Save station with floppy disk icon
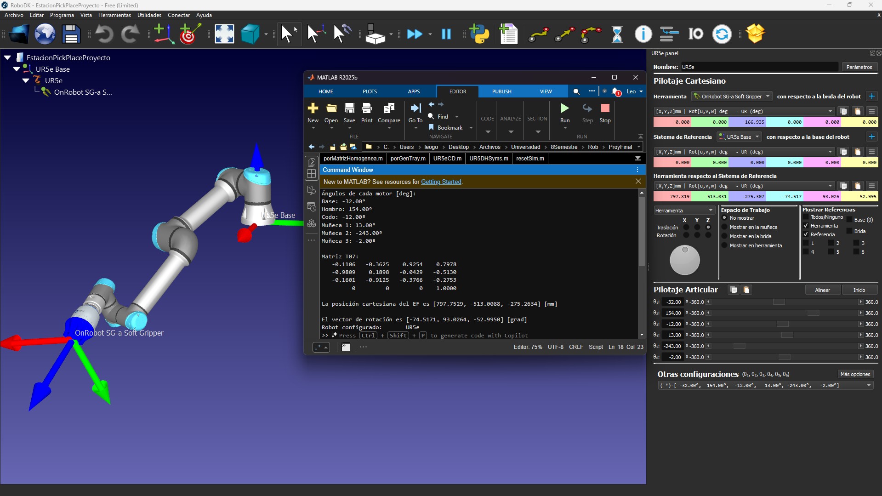The image size is (882, 496). click(71, 34)
